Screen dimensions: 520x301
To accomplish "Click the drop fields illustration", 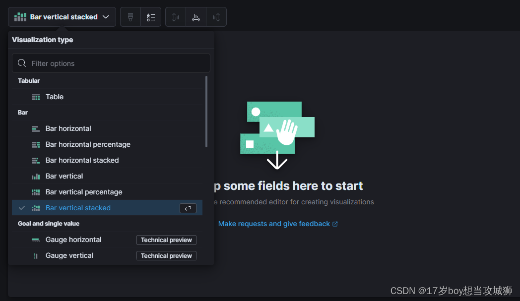I will [x=277, y=135].
